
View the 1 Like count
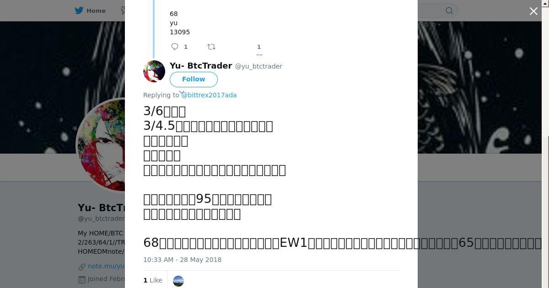pos(153,280)
